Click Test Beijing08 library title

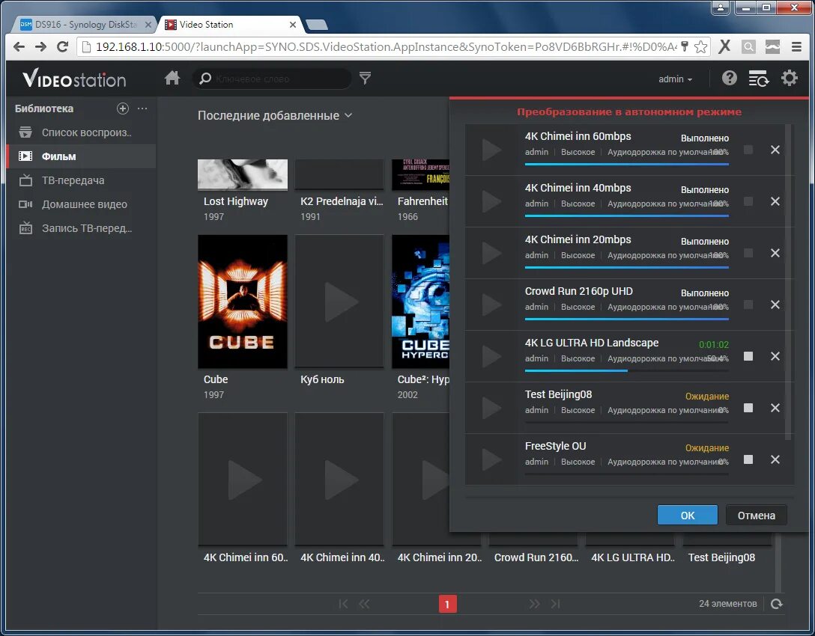(x=721, y=557)
